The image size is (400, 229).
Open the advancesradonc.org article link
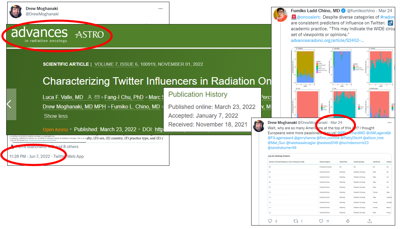[326, 41]
